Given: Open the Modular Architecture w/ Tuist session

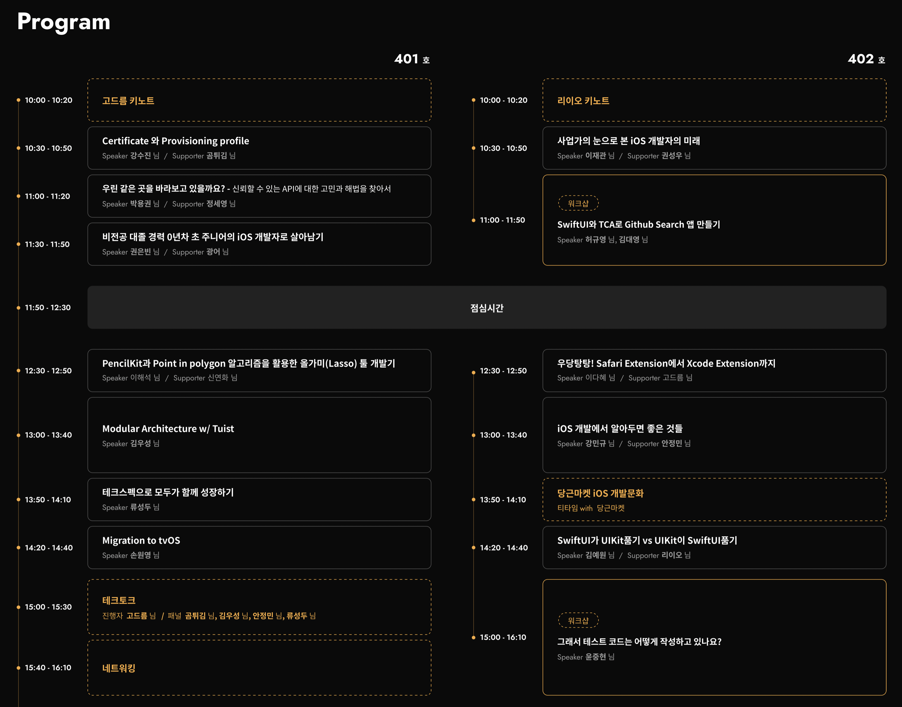Looking at the screenshot, I should pos(259,435).
